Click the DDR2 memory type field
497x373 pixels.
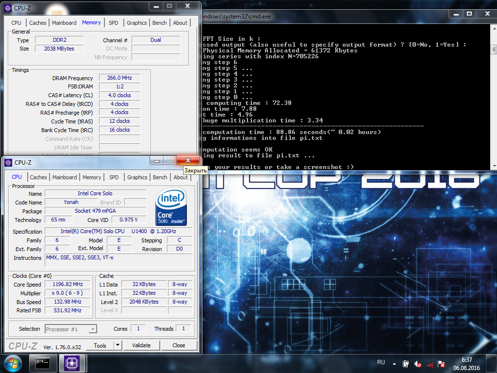59,40
